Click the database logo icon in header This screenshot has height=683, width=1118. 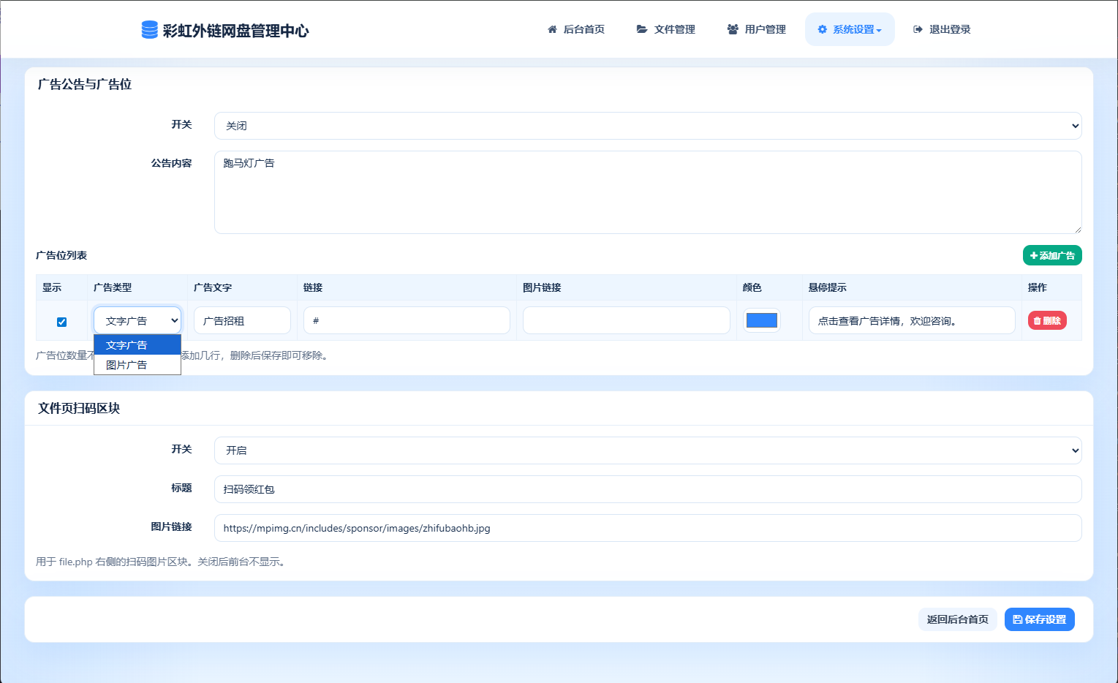[149, 30]
